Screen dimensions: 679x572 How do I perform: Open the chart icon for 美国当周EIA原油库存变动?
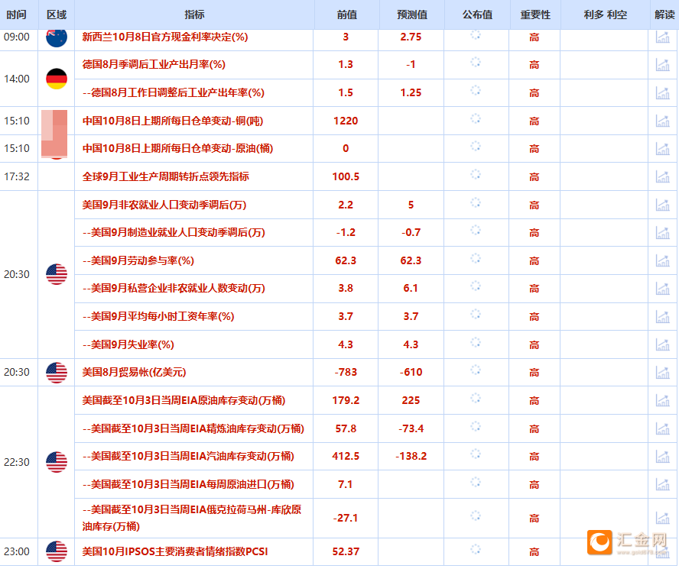[662, 400]
